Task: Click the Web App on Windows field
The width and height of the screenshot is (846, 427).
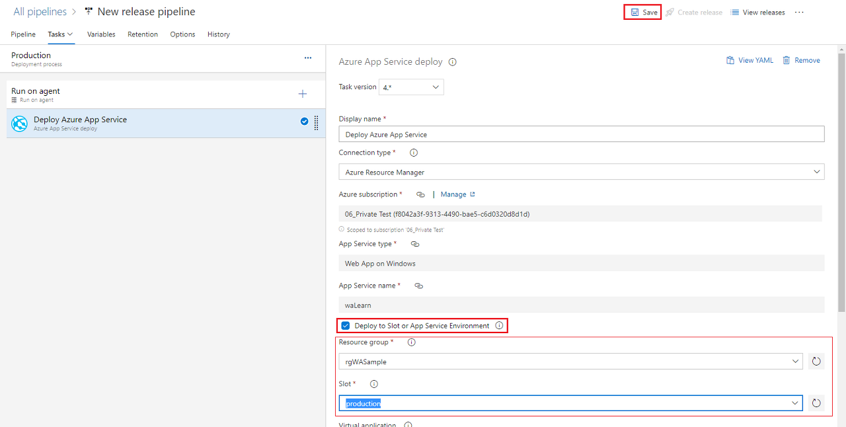Action: coord(582,263)
